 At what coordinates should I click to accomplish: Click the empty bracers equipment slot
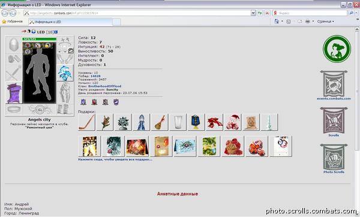pyautogui.click(x=14, y=59)
